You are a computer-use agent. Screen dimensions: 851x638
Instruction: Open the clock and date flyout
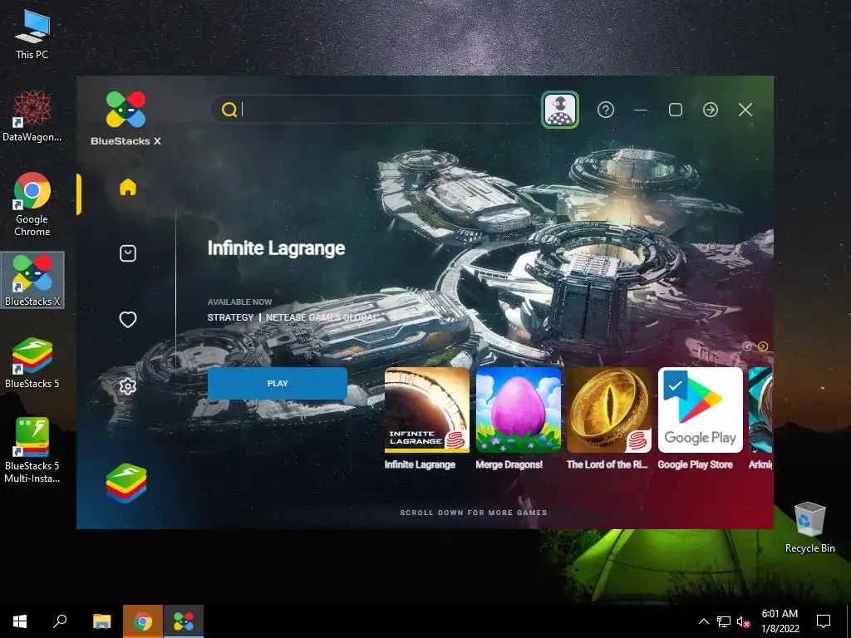point(780,621)
